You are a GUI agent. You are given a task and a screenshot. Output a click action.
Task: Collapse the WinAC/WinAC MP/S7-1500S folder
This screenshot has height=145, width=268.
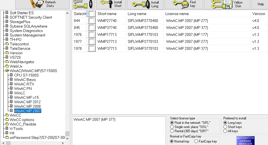pos(7,71)
